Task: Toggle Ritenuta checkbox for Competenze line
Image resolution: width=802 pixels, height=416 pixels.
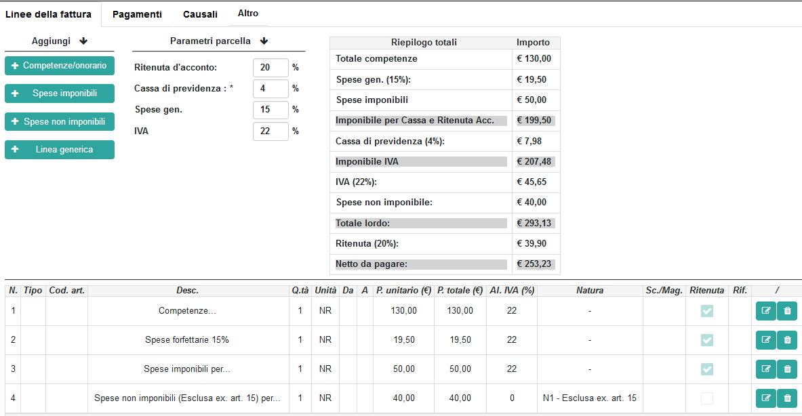Action: pyautogui.click(x=707, y=311)
